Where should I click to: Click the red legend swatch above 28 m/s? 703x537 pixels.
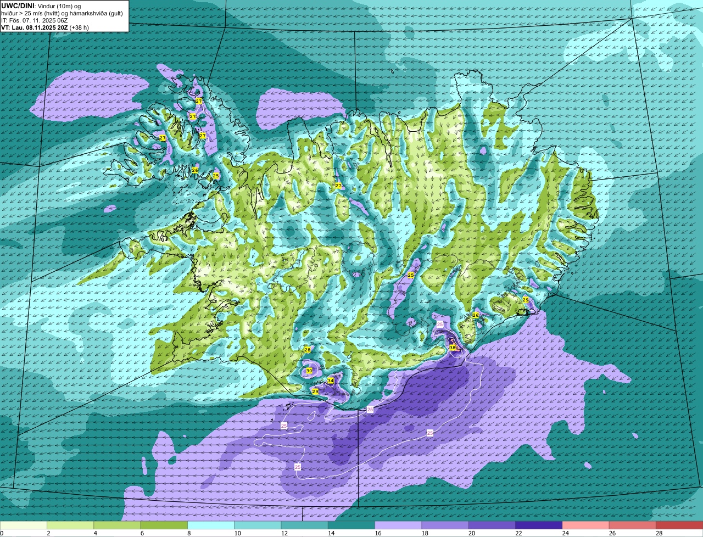pos(679,525)
